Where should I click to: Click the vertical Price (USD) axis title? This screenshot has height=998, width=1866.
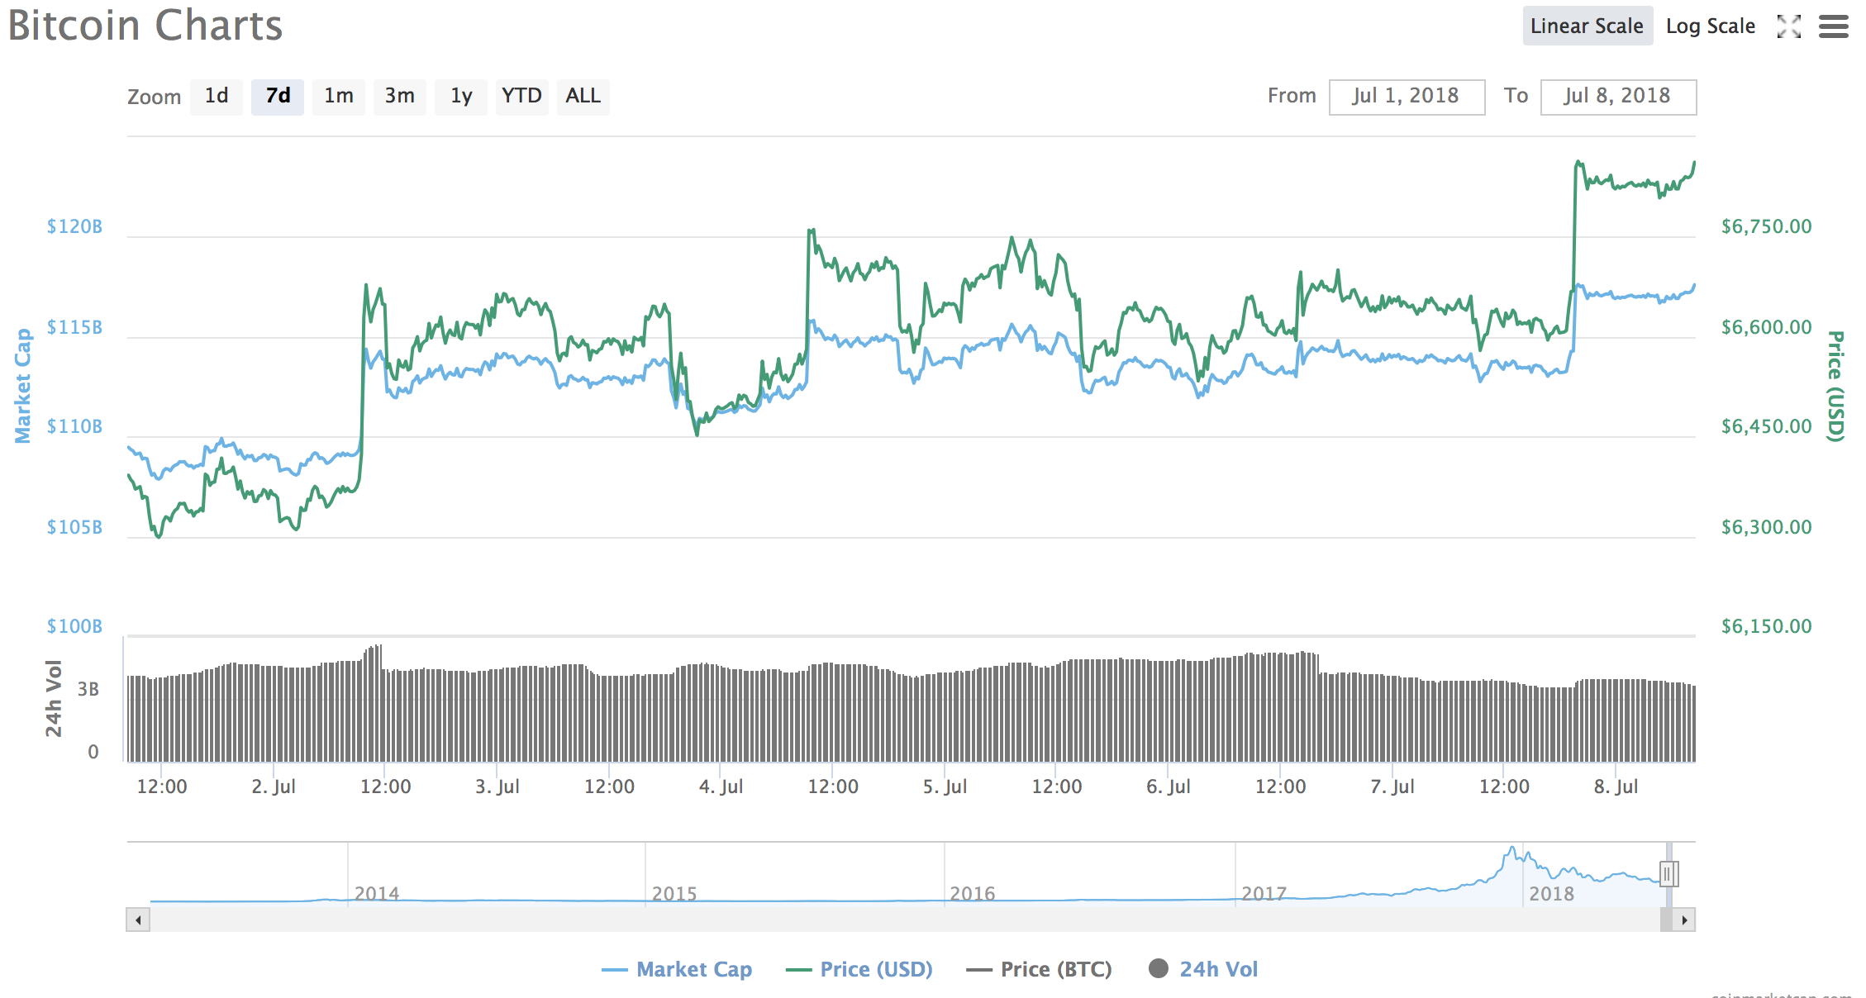tap(1835, 386)
